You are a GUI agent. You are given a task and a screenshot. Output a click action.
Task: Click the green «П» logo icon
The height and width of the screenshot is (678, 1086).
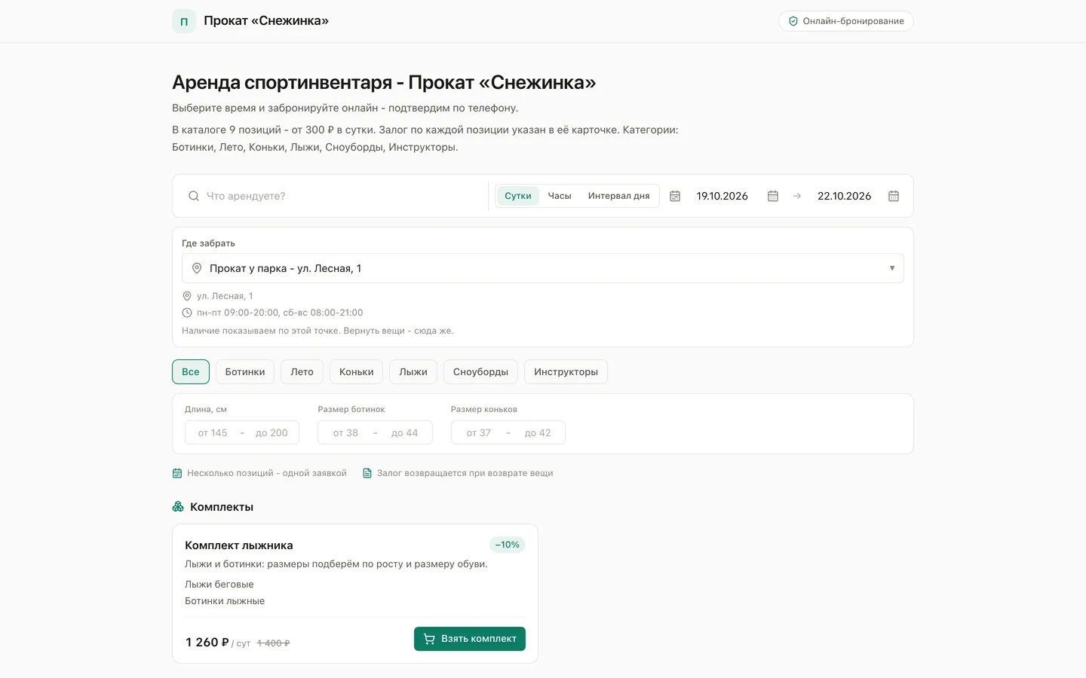(x=184, y=21)
